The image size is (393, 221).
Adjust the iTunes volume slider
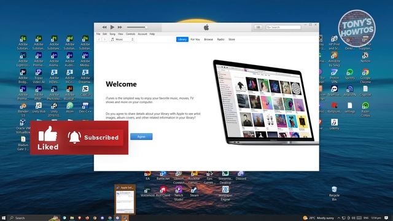[x=137, y=27]
